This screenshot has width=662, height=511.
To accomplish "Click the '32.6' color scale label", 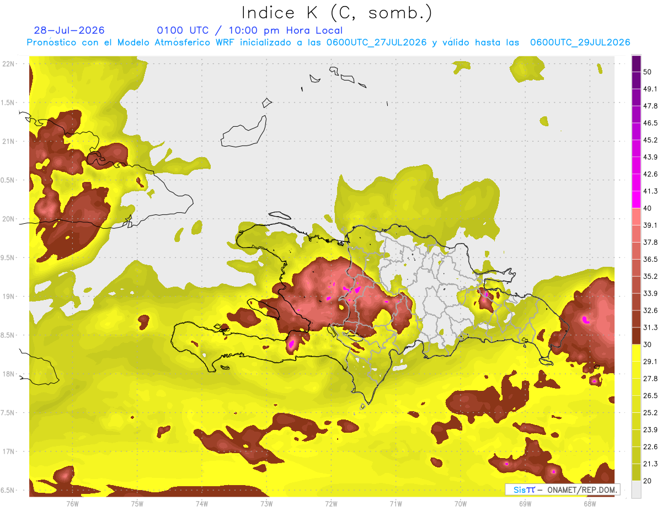I will click(650, 310).
